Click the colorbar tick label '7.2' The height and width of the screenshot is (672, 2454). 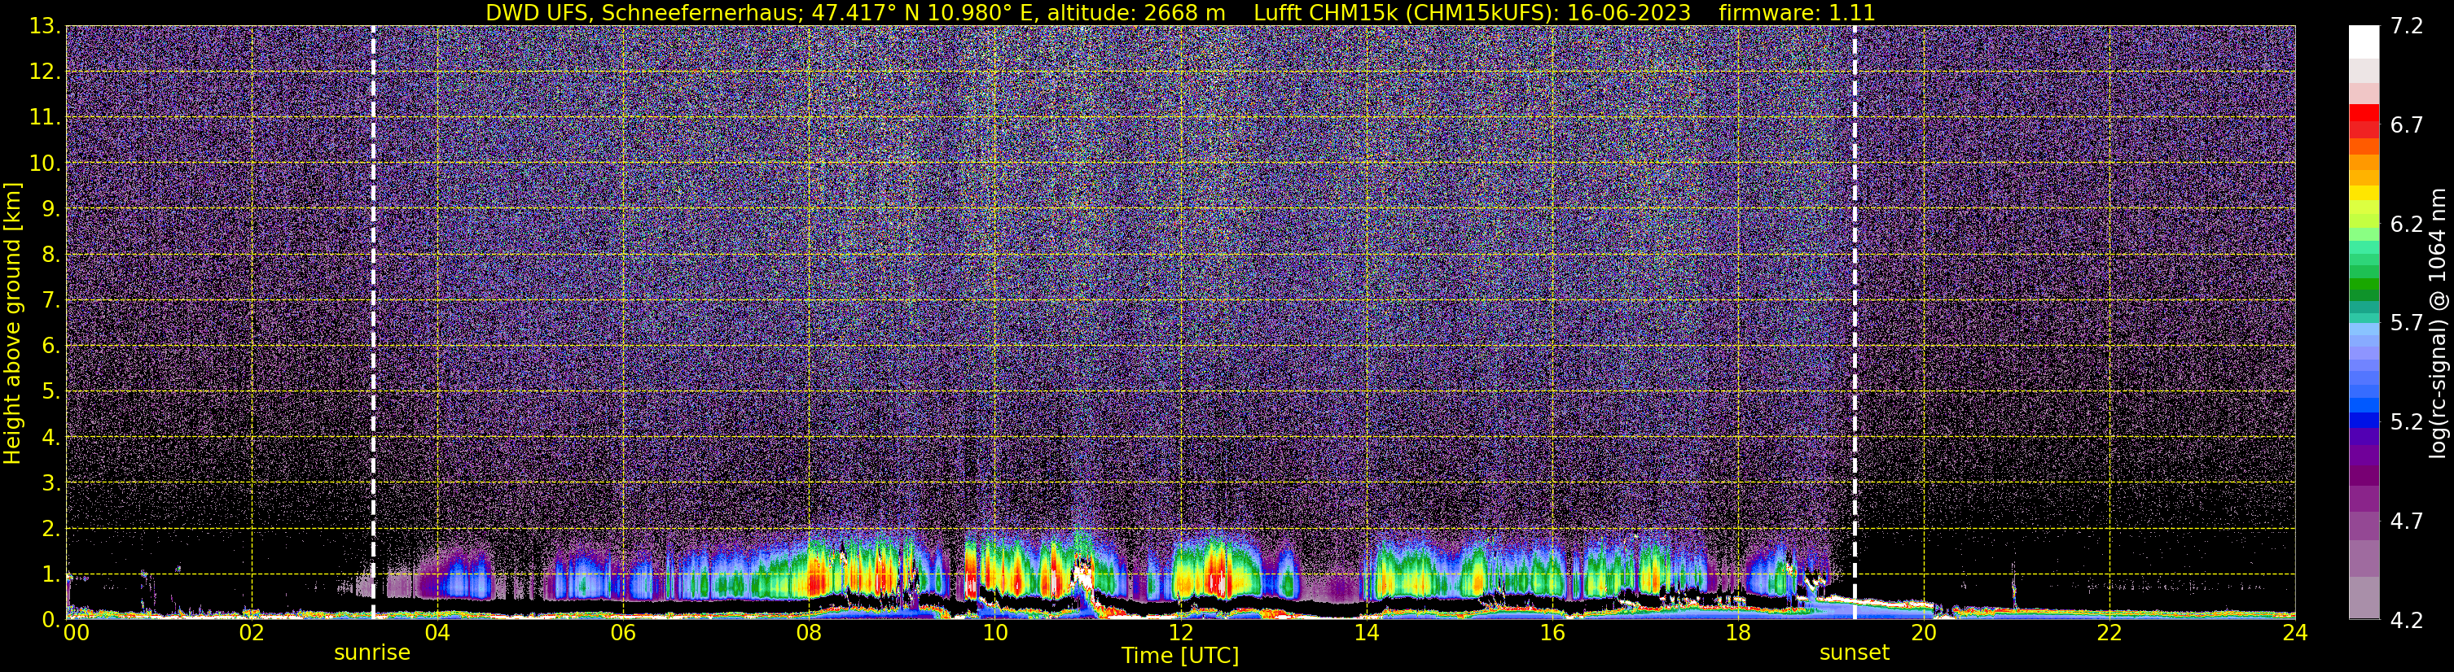(x=2407, y=27)
